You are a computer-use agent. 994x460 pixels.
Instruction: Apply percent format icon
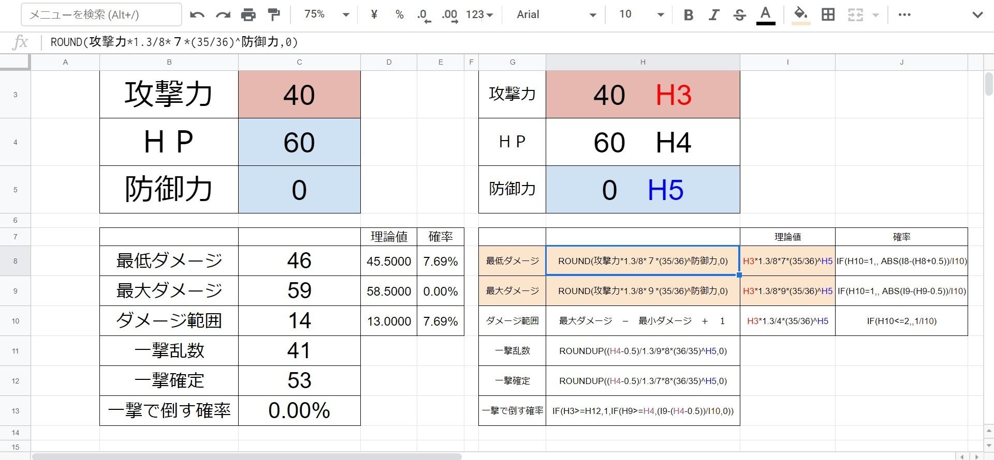pos(399,15)
